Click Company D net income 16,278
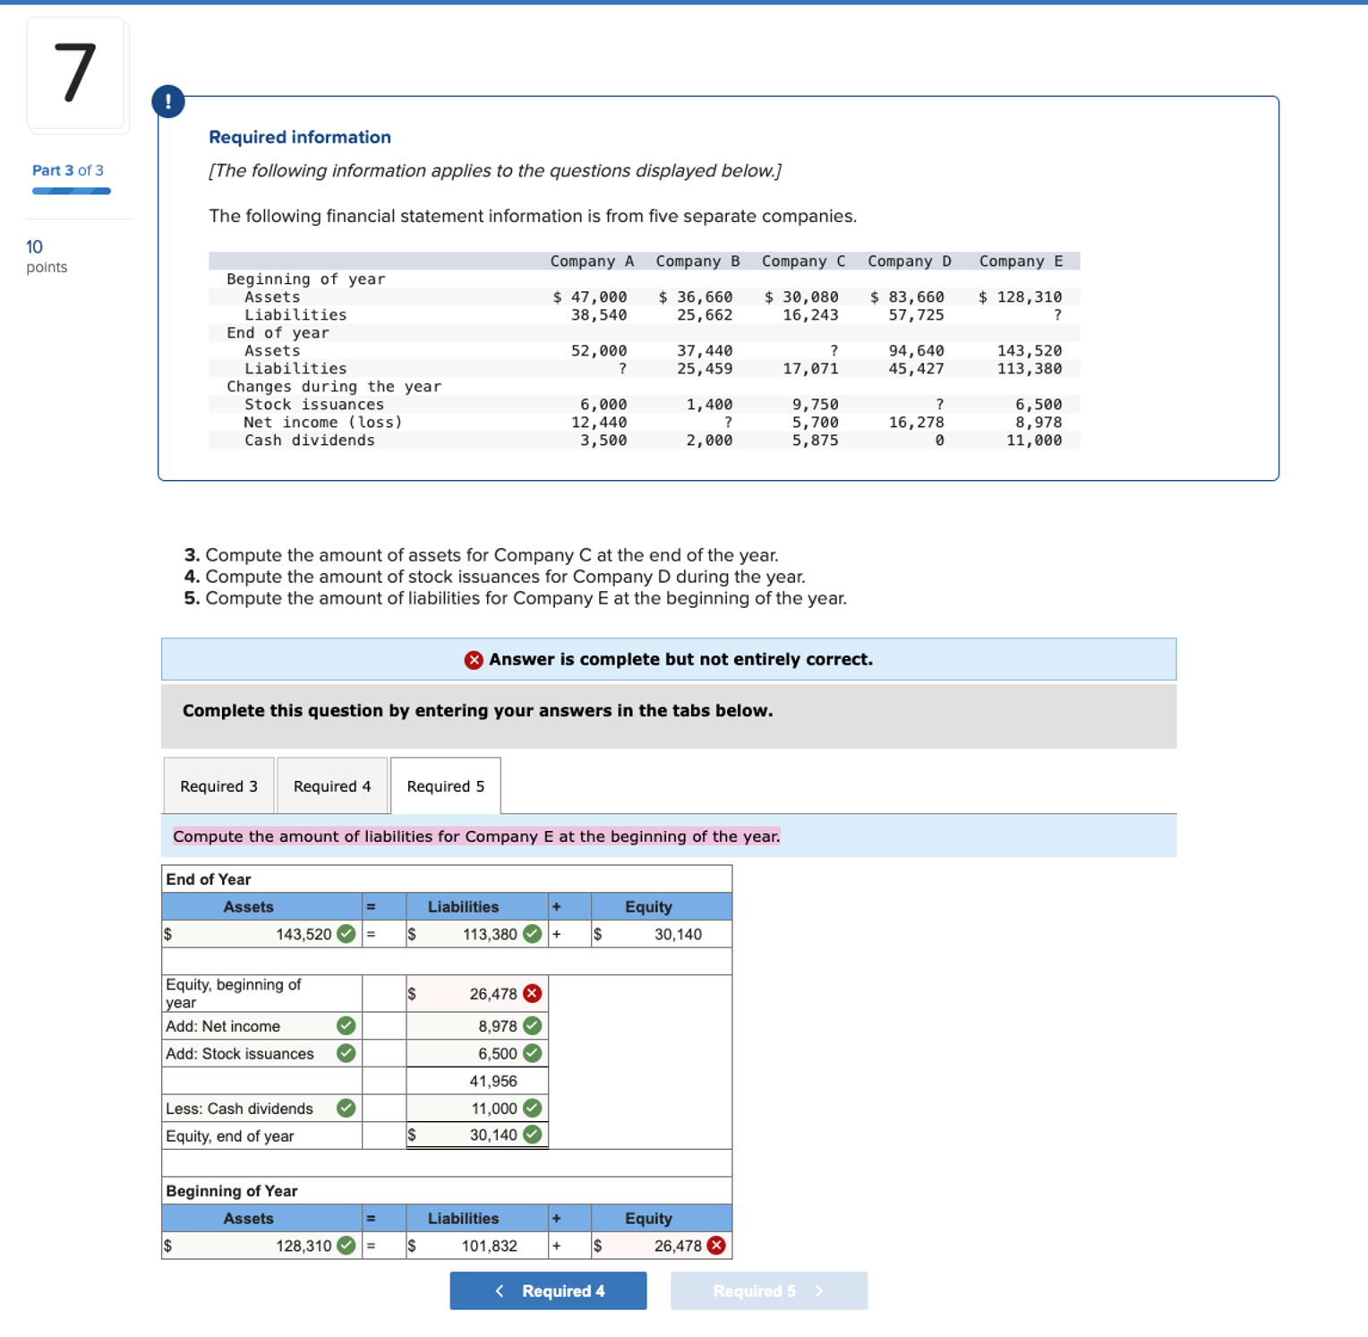This screenshot has height=1337, width=1368. pos(916,422)
